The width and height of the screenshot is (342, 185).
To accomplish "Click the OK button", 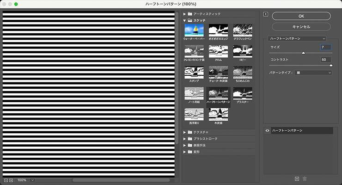I will [x=301, y=16].
